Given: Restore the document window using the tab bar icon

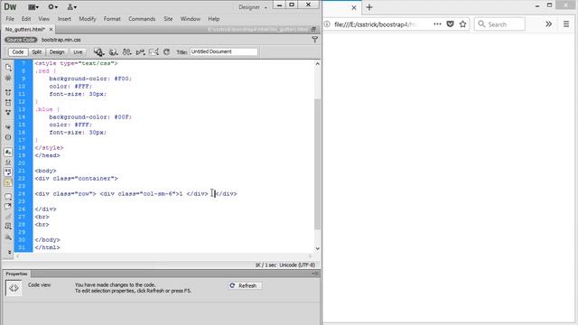Looking at the screenshot, I should coord(313,29).
